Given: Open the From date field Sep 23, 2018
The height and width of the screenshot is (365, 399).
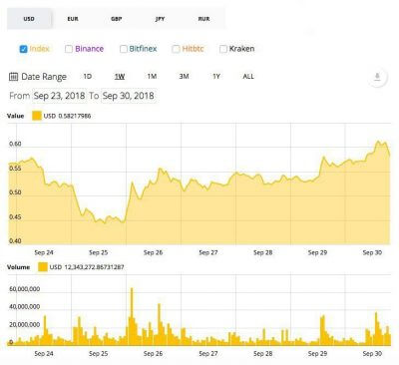Looking at the screenshot, I should 60,96.
